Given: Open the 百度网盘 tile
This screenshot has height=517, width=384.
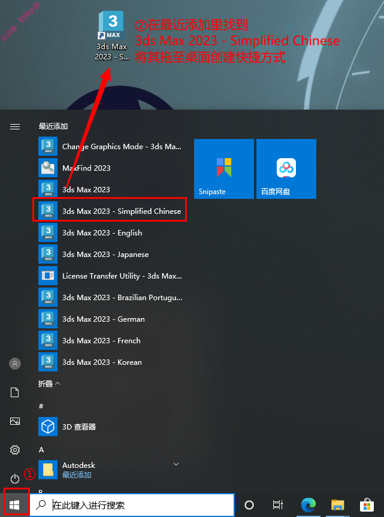Looking at the screenshot, I should click(286, 169).
